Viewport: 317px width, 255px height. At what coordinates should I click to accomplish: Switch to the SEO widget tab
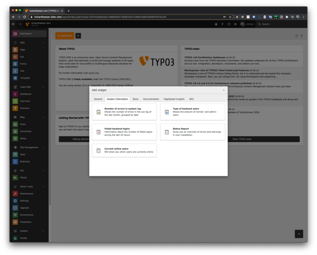(x=191, y=99)
